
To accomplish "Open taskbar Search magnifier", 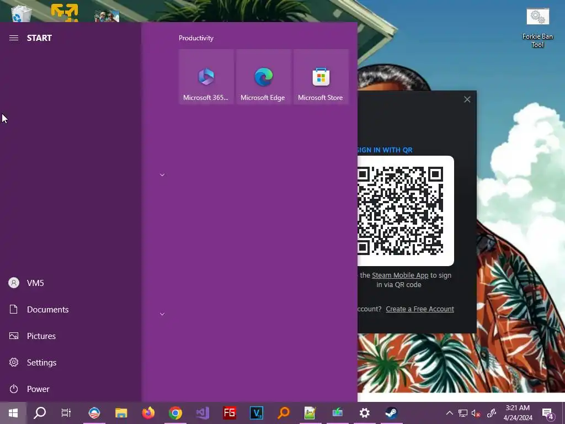I will [x=40, y=413].
